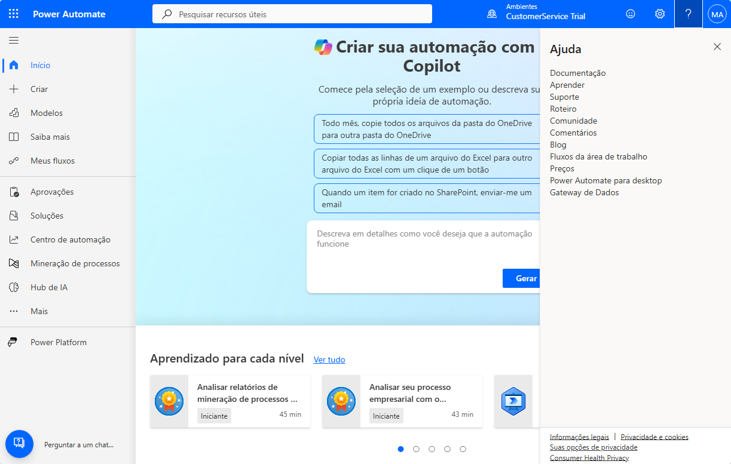This screenshot has height=464, width=731.
Task: Select the fifth carousel page dot
Action: click(x=463, y=449)
